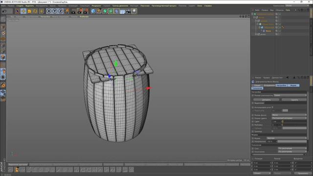Select the Live Selection tool
313x176 pixels.
tap(18, 11)
